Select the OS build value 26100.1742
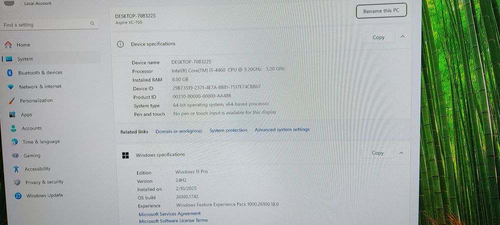The image size is (500, 225). click(x=187, y=197)
